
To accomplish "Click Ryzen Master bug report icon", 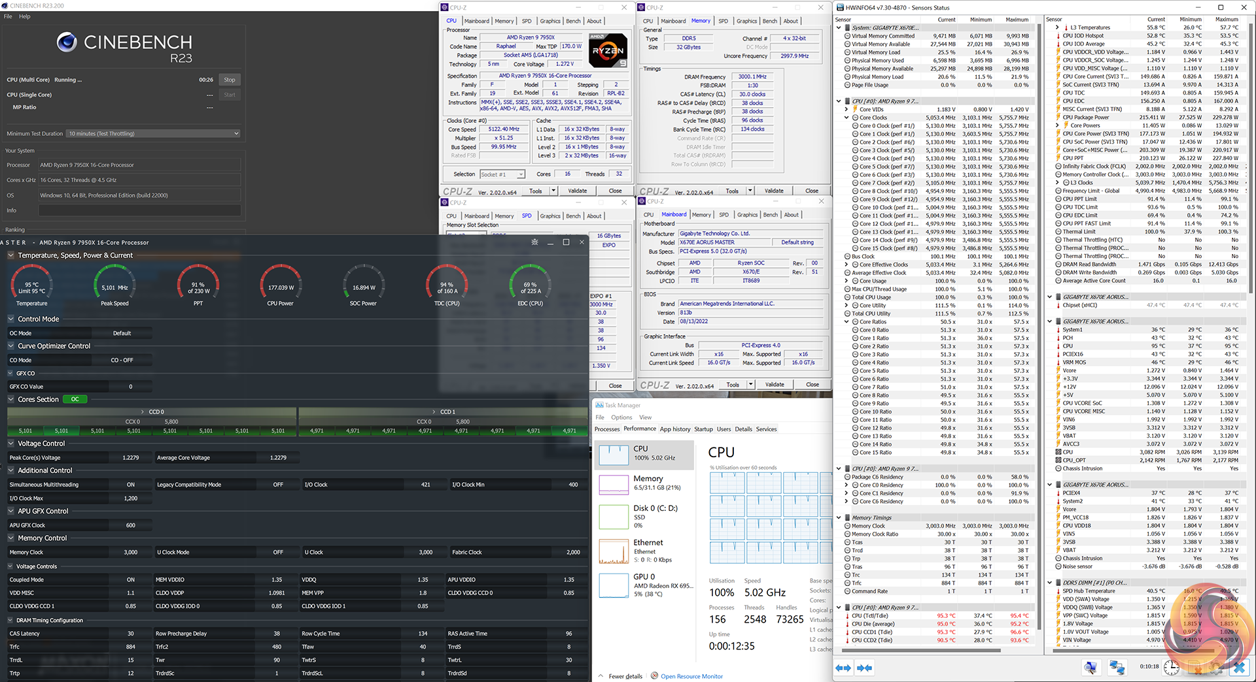I will (534, 242).
